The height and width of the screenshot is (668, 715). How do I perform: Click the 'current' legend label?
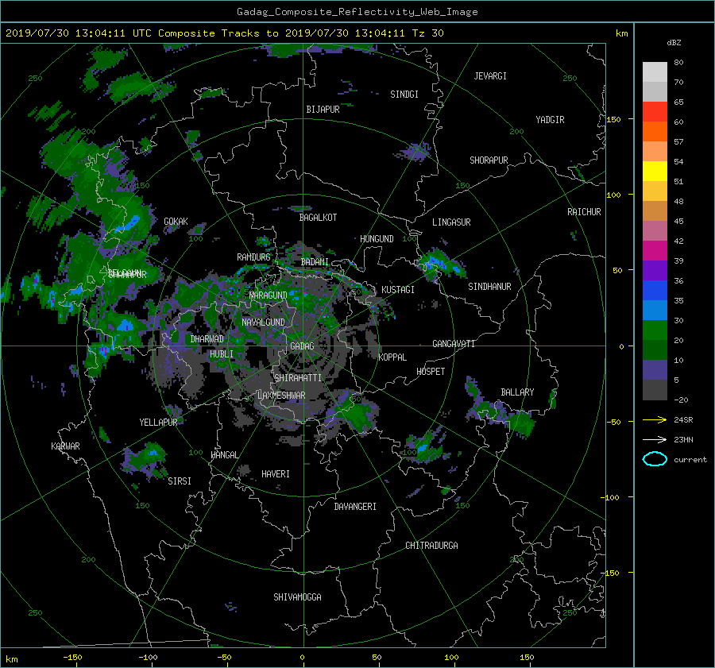click(690, 460)
